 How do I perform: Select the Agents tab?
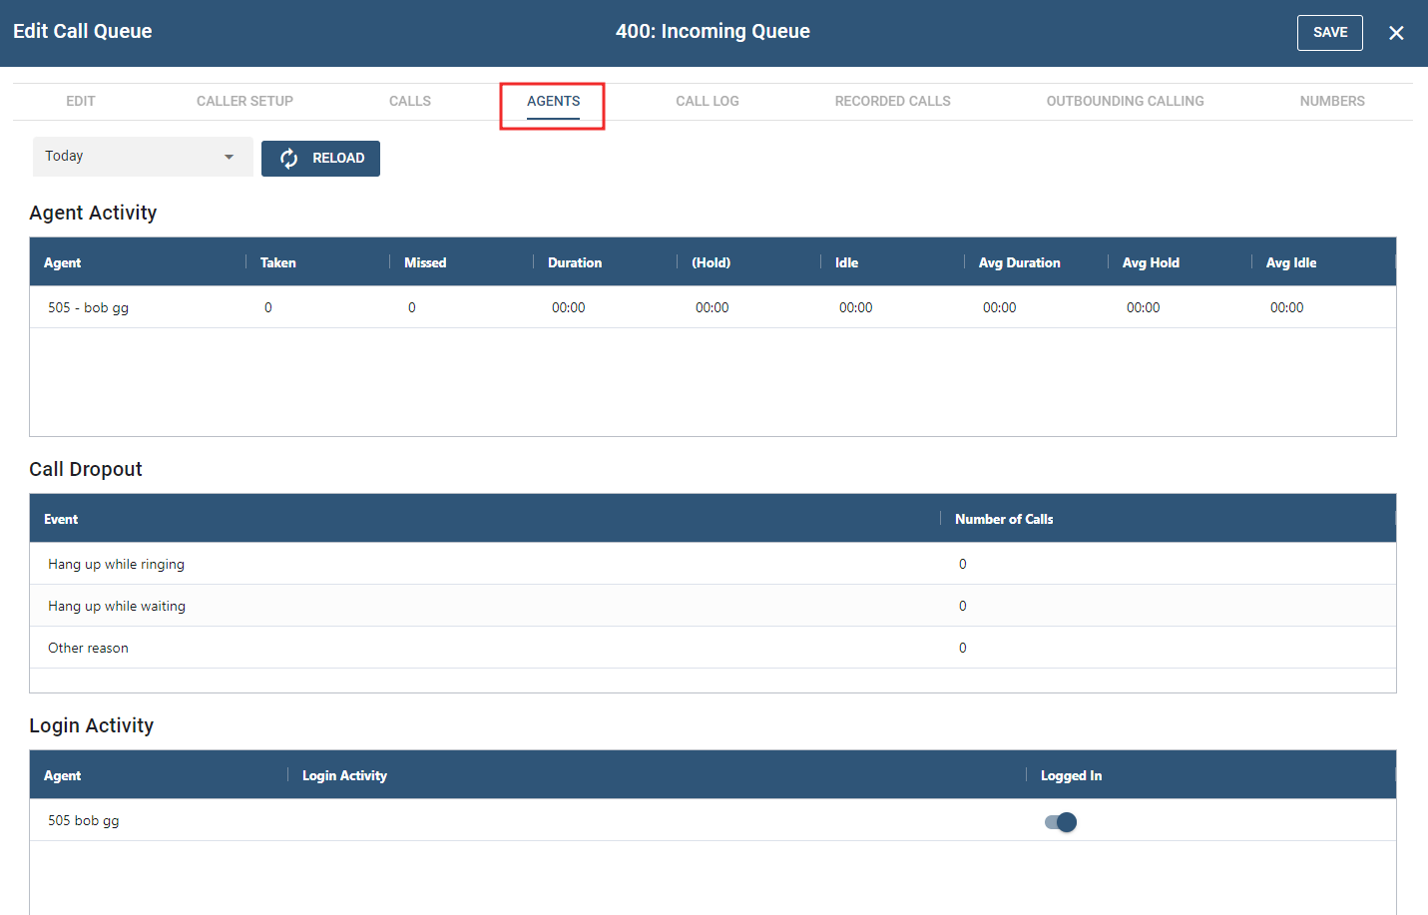[x=553, y=101]
